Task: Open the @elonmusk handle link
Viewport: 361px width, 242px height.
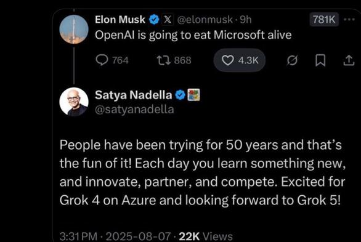Action: [x=205, y=20]
